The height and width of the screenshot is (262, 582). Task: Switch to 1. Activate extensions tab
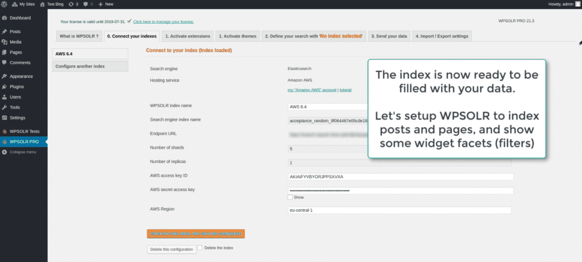[188, 36]
